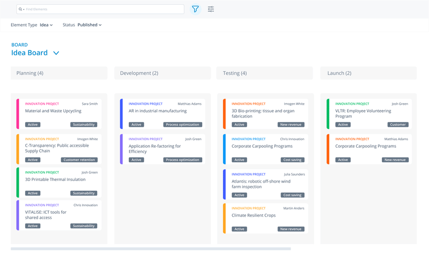The width and height of the screenshot is (429, 253).
Task: Open the filter settings sliders icon
Action: 211,9
